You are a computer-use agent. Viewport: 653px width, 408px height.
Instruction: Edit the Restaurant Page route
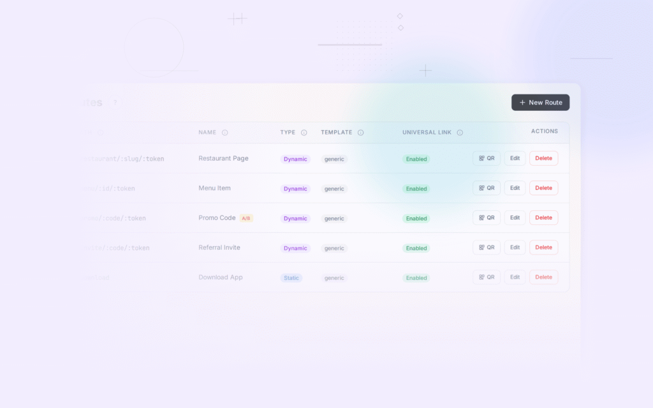pos(515,158)
